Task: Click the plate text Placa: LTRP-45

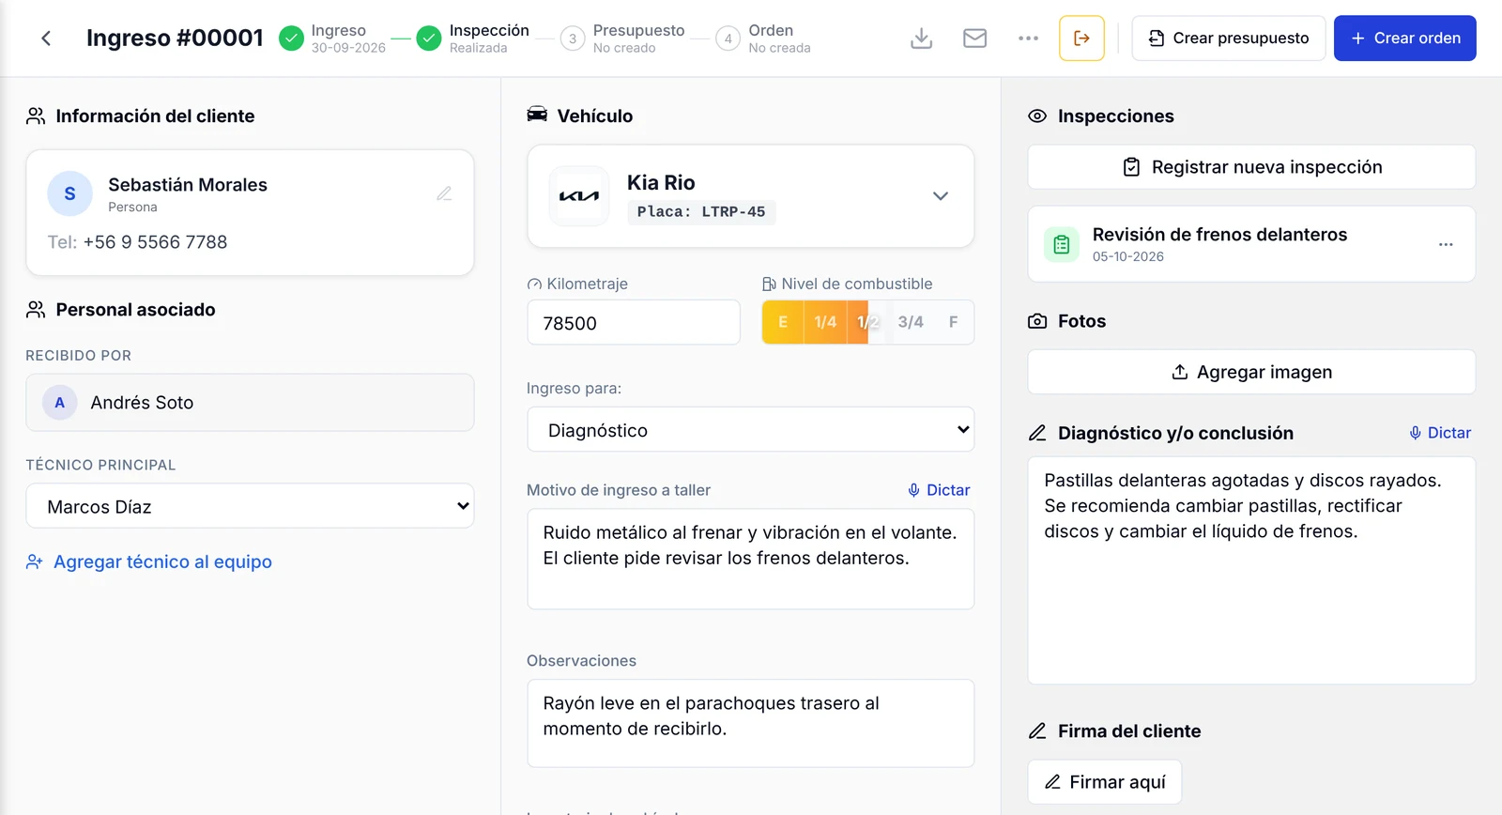Action: [701, 212]
